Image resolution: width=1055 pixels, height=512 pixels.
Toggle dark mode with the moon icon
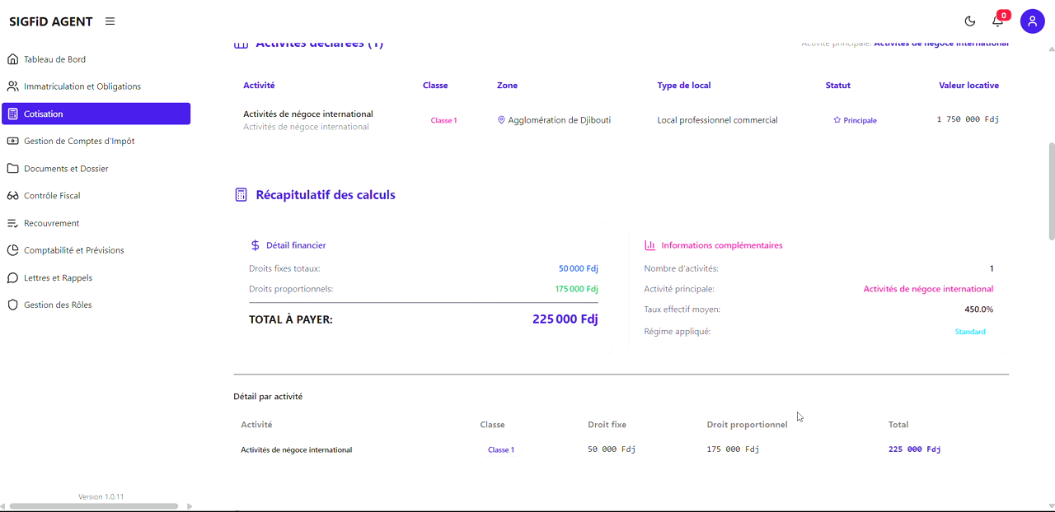(970, 21)
